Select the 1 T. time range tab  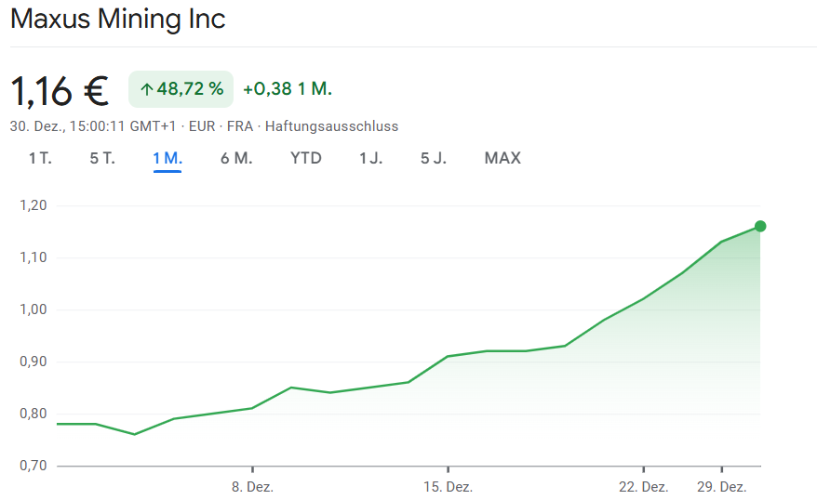tap(40, 158)
